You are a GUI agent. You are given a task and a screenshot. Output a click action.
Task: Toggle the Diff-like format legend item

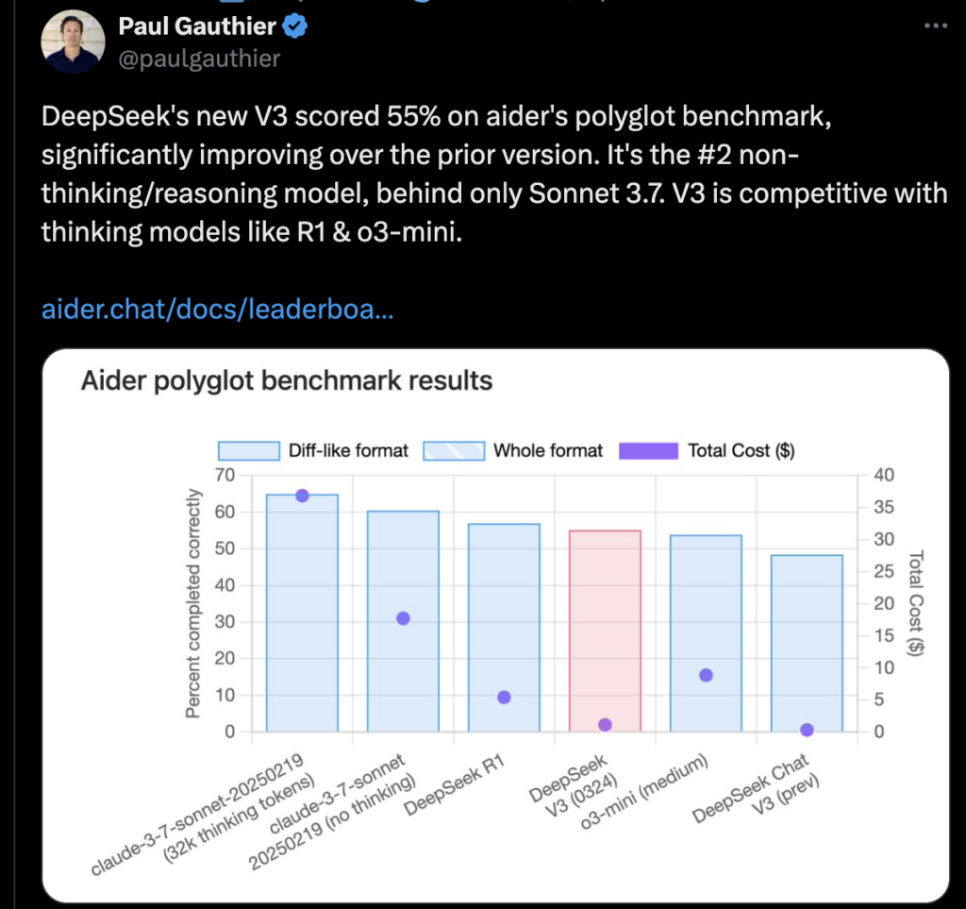pos(313,450)
